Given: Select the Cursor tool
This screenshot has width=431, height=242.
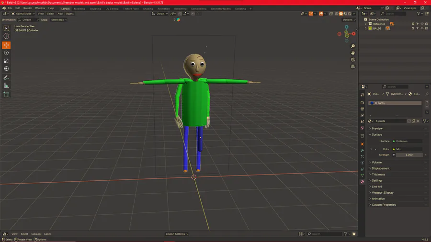Looking at the screenshot, I should tap(6, 36).
